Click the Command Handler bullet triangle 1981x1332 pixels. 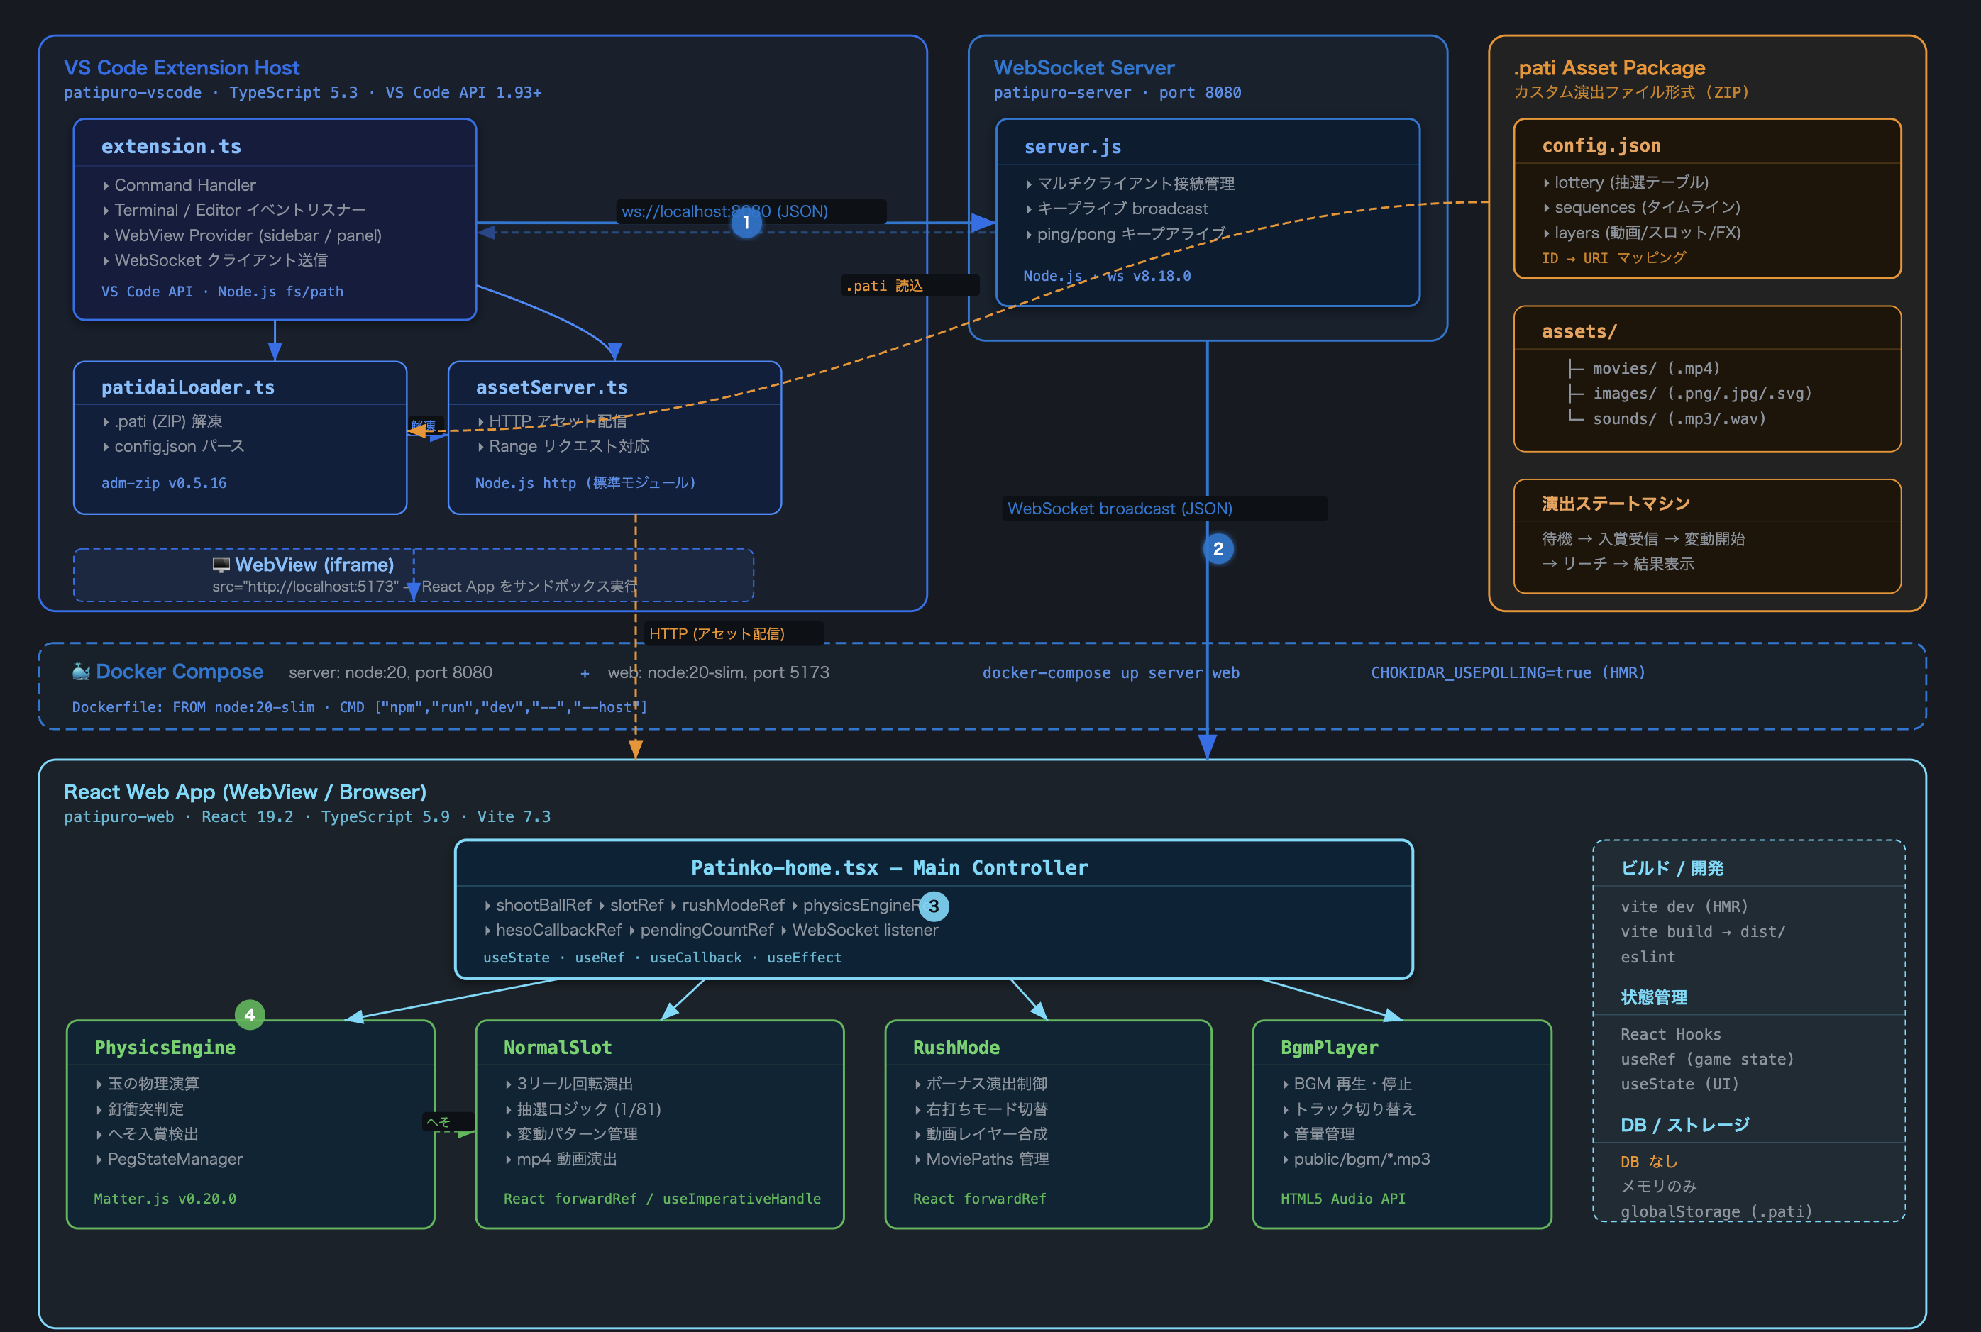[x=106, y=185]
